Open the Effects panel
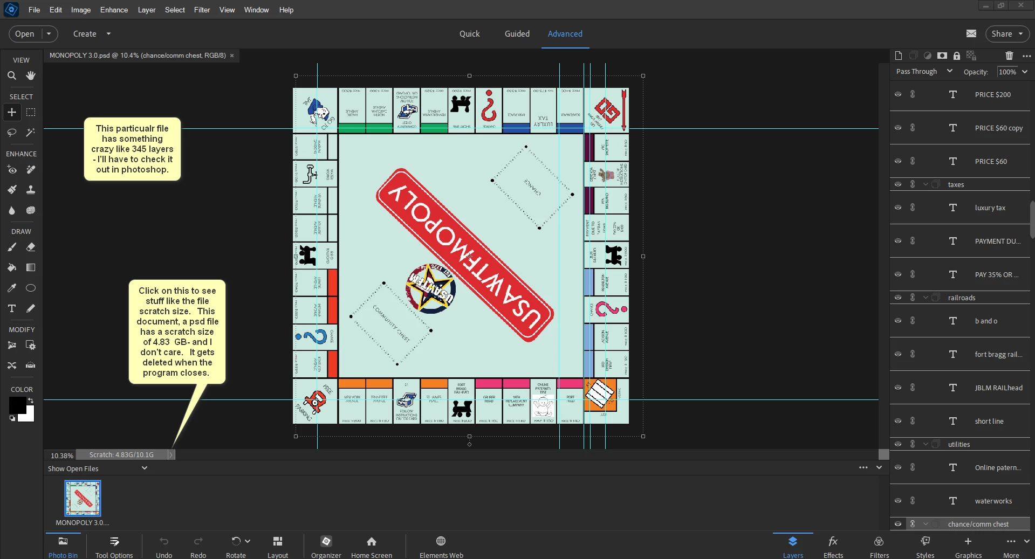1035x559 pixels. 833,547
